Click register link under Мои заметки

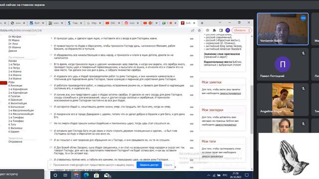point(230,93)
